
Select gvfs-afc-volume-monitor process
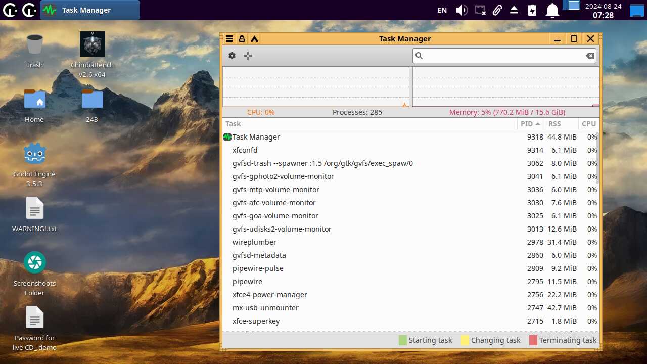410,203
